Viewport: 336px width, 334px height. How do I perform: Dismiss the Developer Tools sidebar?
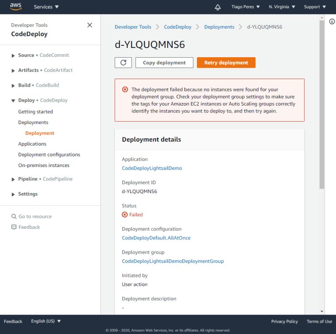pos(89,25)
